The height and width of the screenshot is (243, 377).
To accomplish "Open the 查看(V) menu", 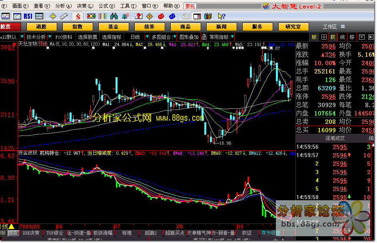I will [x=42, y=6].
